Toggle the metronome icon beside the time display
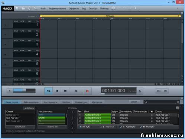Image resolution: width=185 pixels, height=139 pixels. (140, 91)
